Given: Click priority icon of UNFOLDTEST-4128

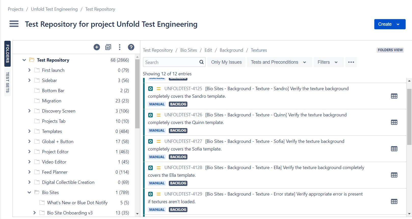Looking at the screenshot, I should click(x=159, y=168).
